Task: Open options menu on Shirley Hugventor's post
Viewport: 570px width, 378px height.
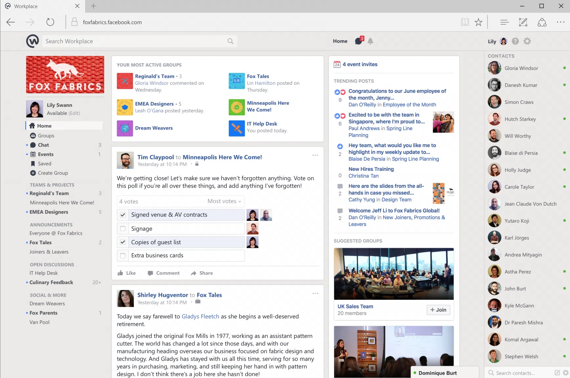Action: (315, 294)
